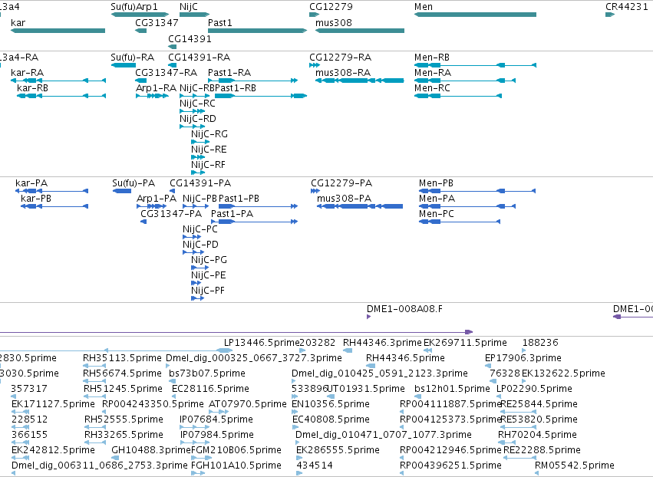
Task: Select the NijC-PE protein feature
Action: pos(196,283)
